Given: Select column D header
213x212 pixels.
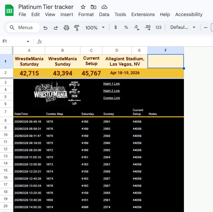Looking at the screenshot, I should point(117,50).
